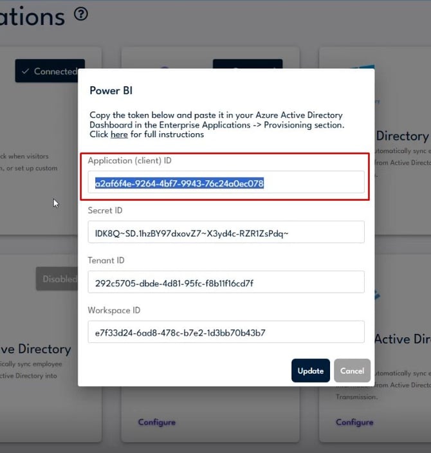Open Configure link on the right bottom card
The width and height of the screenshot is (431, 453).
coord(354,422)
